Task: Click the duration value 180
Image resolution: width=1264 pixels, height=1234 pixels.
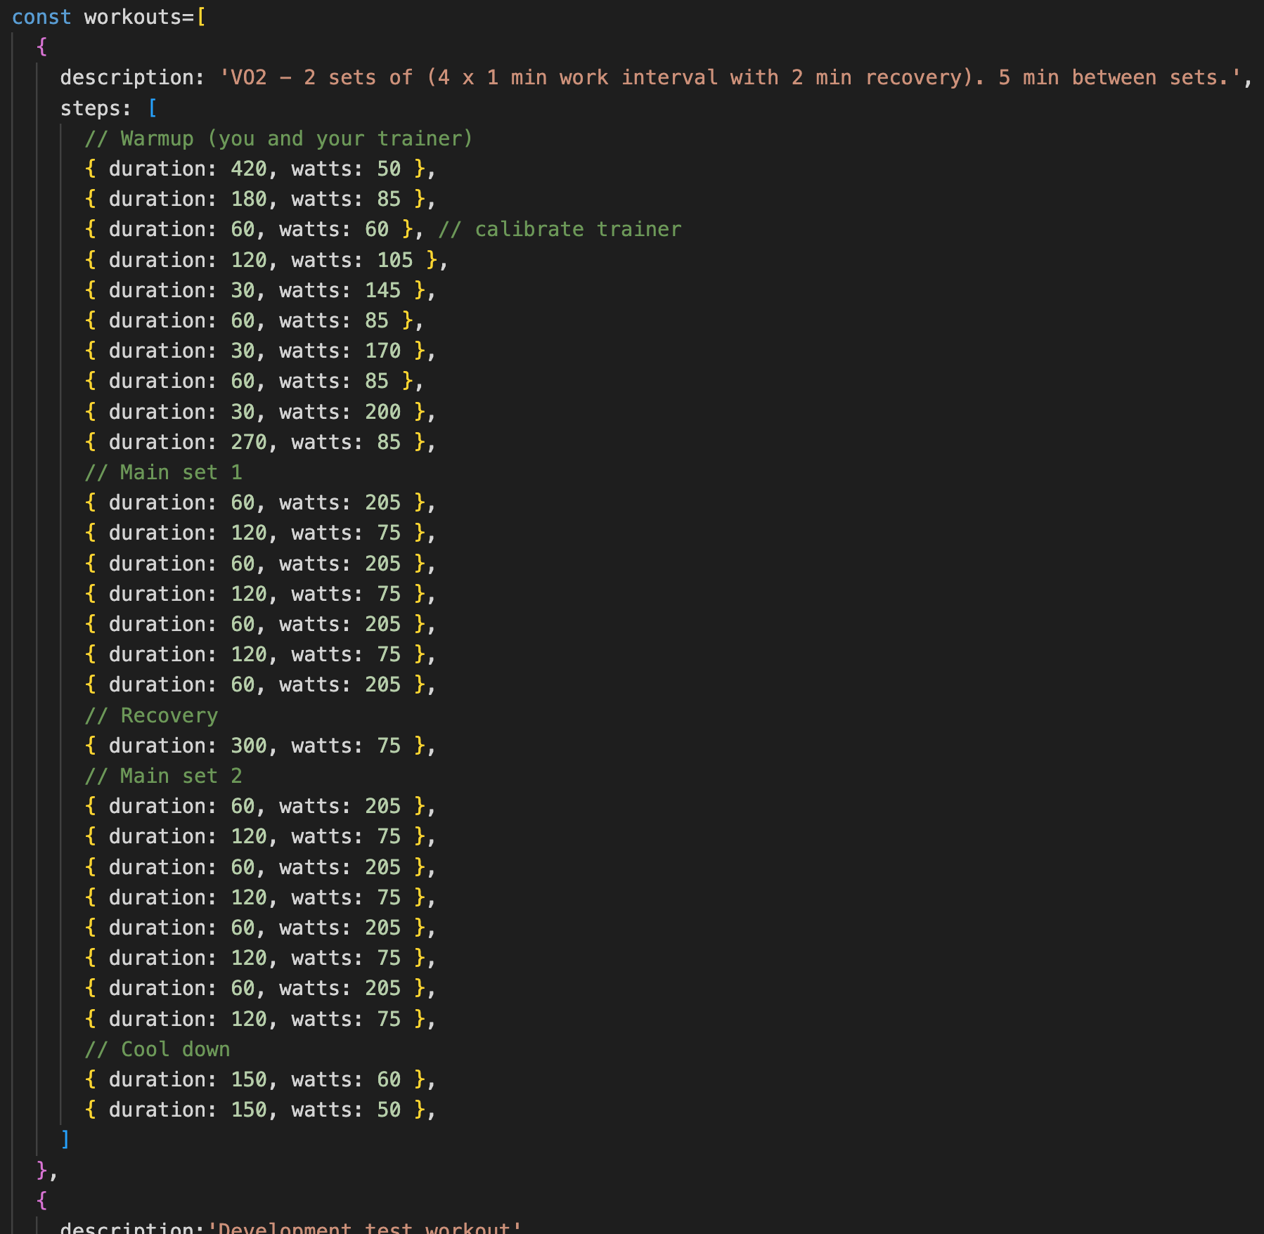Action: point(249,199)
